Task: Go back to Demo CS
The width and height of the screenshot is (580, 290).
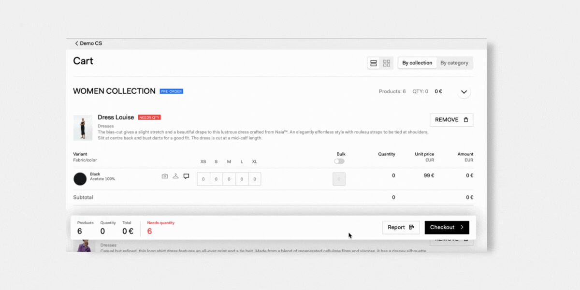Action: [88, 43]
